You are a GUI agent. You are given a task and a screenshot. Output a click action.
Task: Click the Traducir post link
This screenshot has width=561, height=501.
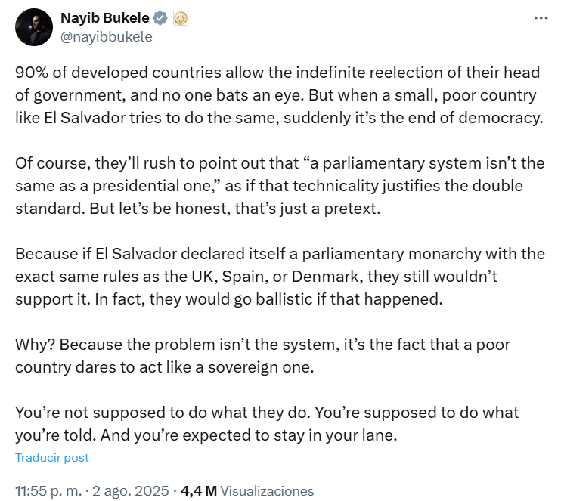click(x=51, y=457)
